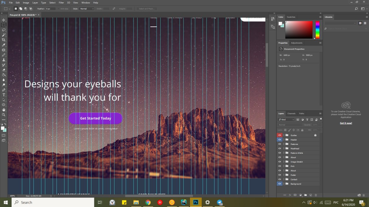Screen dimensions: 369x207
Task: Select the Ellipse shape tool
Action: click(x=4, y=105)
